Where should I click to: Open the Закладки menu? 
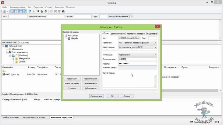[59, 7]
